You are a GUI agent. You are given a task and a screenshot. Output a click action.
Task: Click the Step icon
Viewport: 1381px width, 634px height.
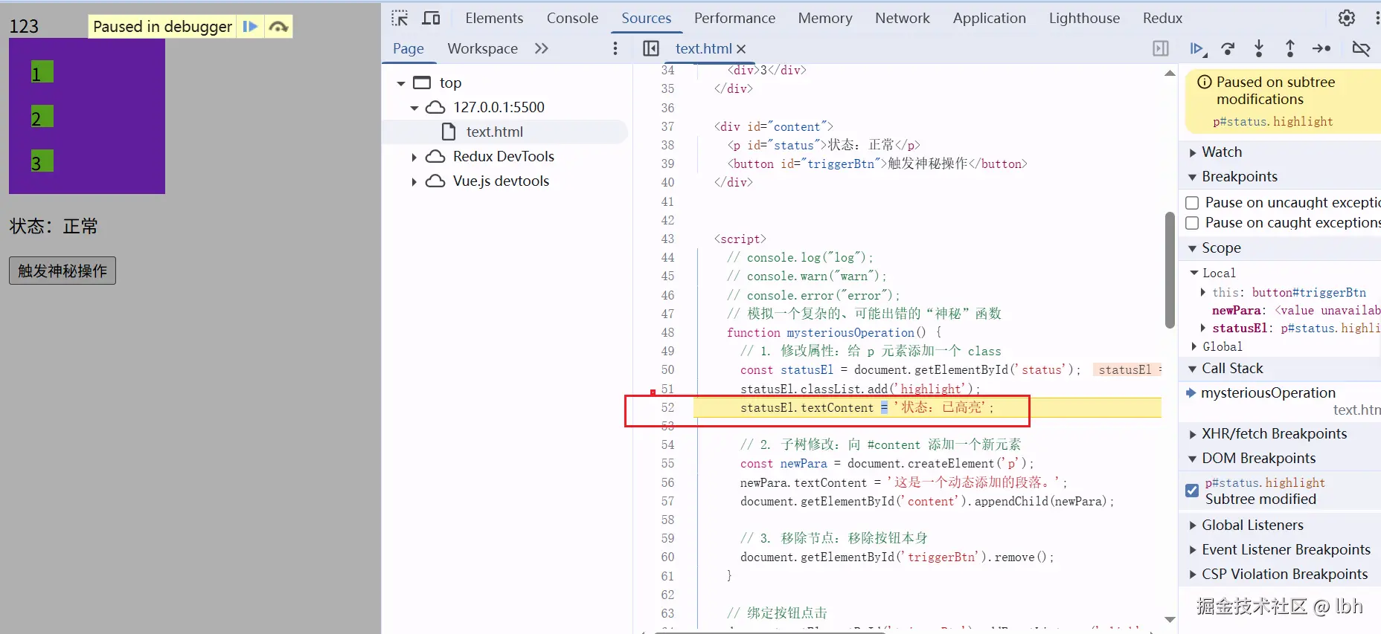click(x=1321, y=48)
